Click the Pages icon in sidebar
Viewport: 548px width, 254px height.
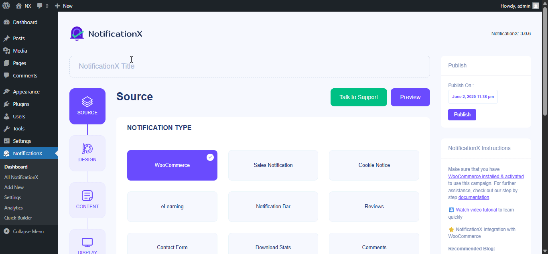[6, 63]
